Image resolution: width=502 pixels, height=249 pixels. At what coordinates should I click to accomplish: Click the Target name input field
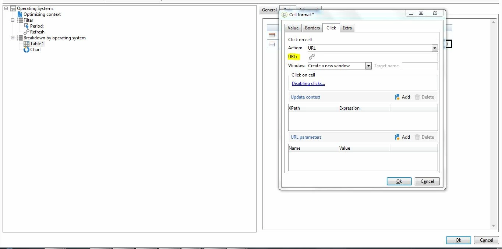point(420,66)
